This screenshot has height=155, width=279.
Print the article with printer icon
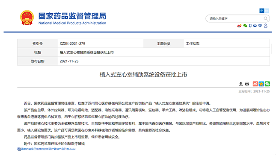pos(247,84)
